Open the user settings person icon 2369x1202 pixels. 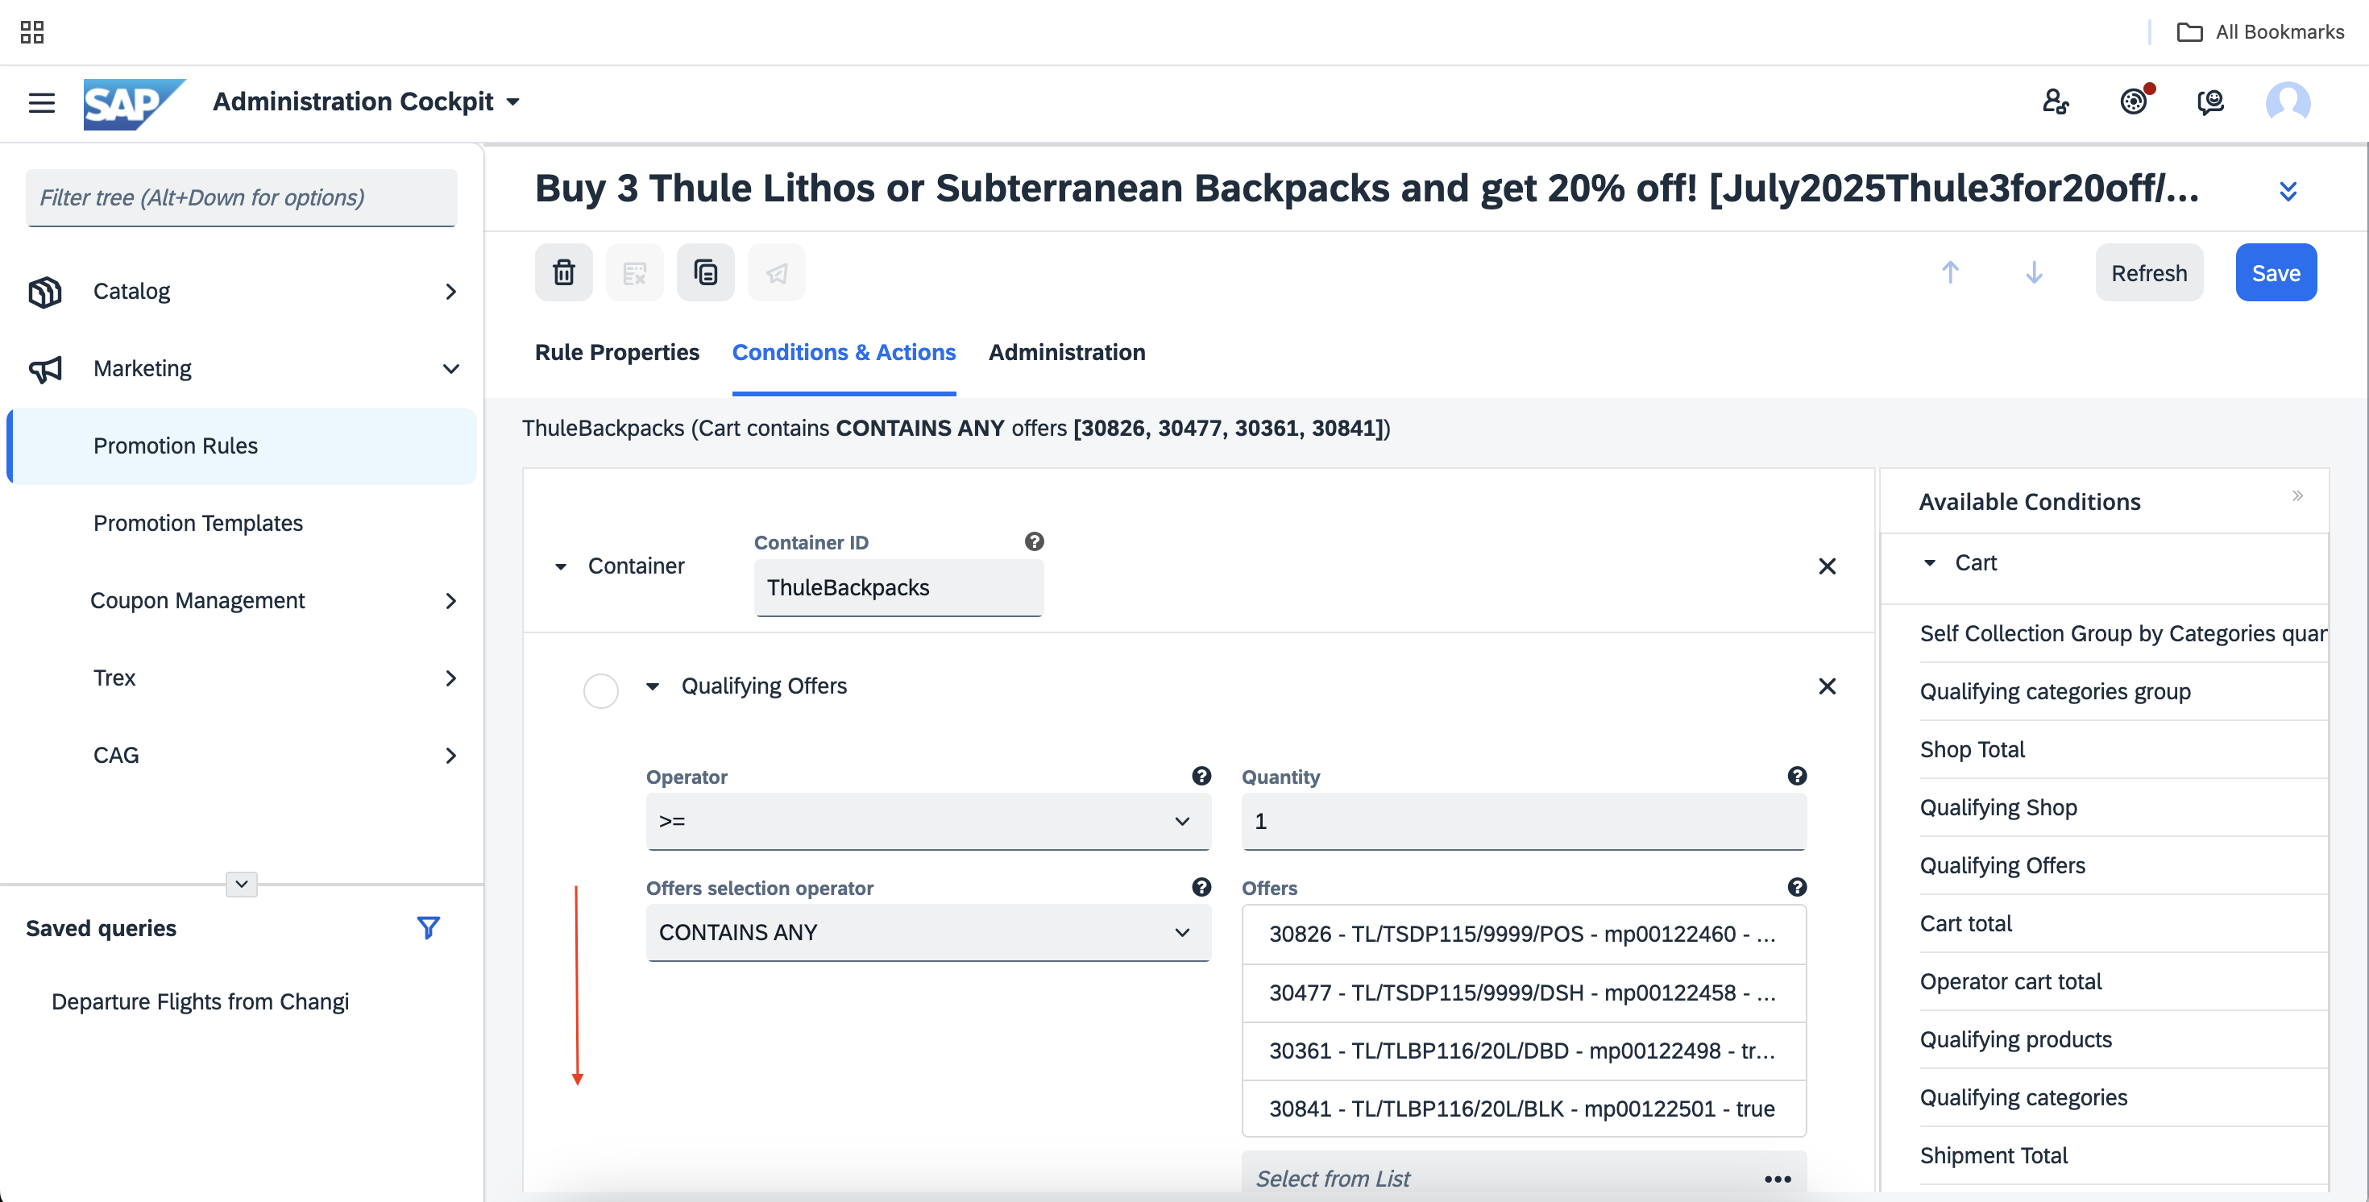click(2056, 102)
